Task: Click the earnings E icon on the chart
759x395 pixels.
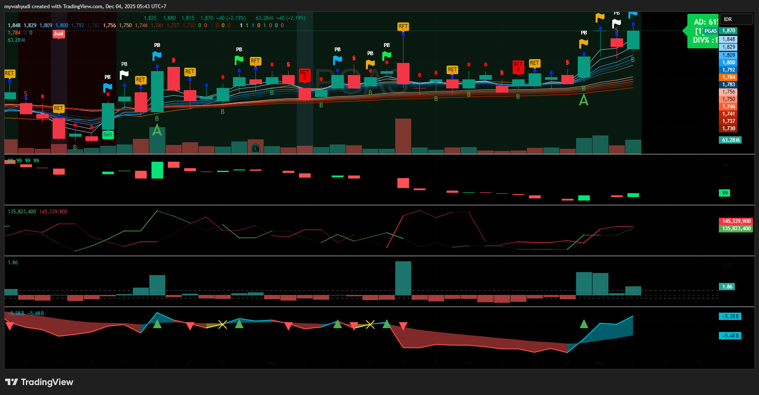Action: (255, 149)
